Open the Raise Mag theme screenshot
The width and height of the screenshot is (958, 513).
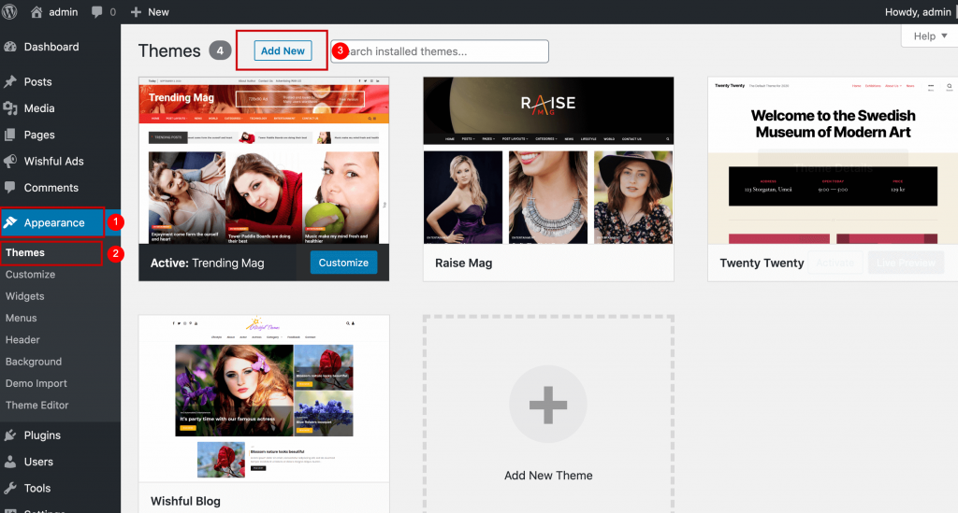(548, 161)
